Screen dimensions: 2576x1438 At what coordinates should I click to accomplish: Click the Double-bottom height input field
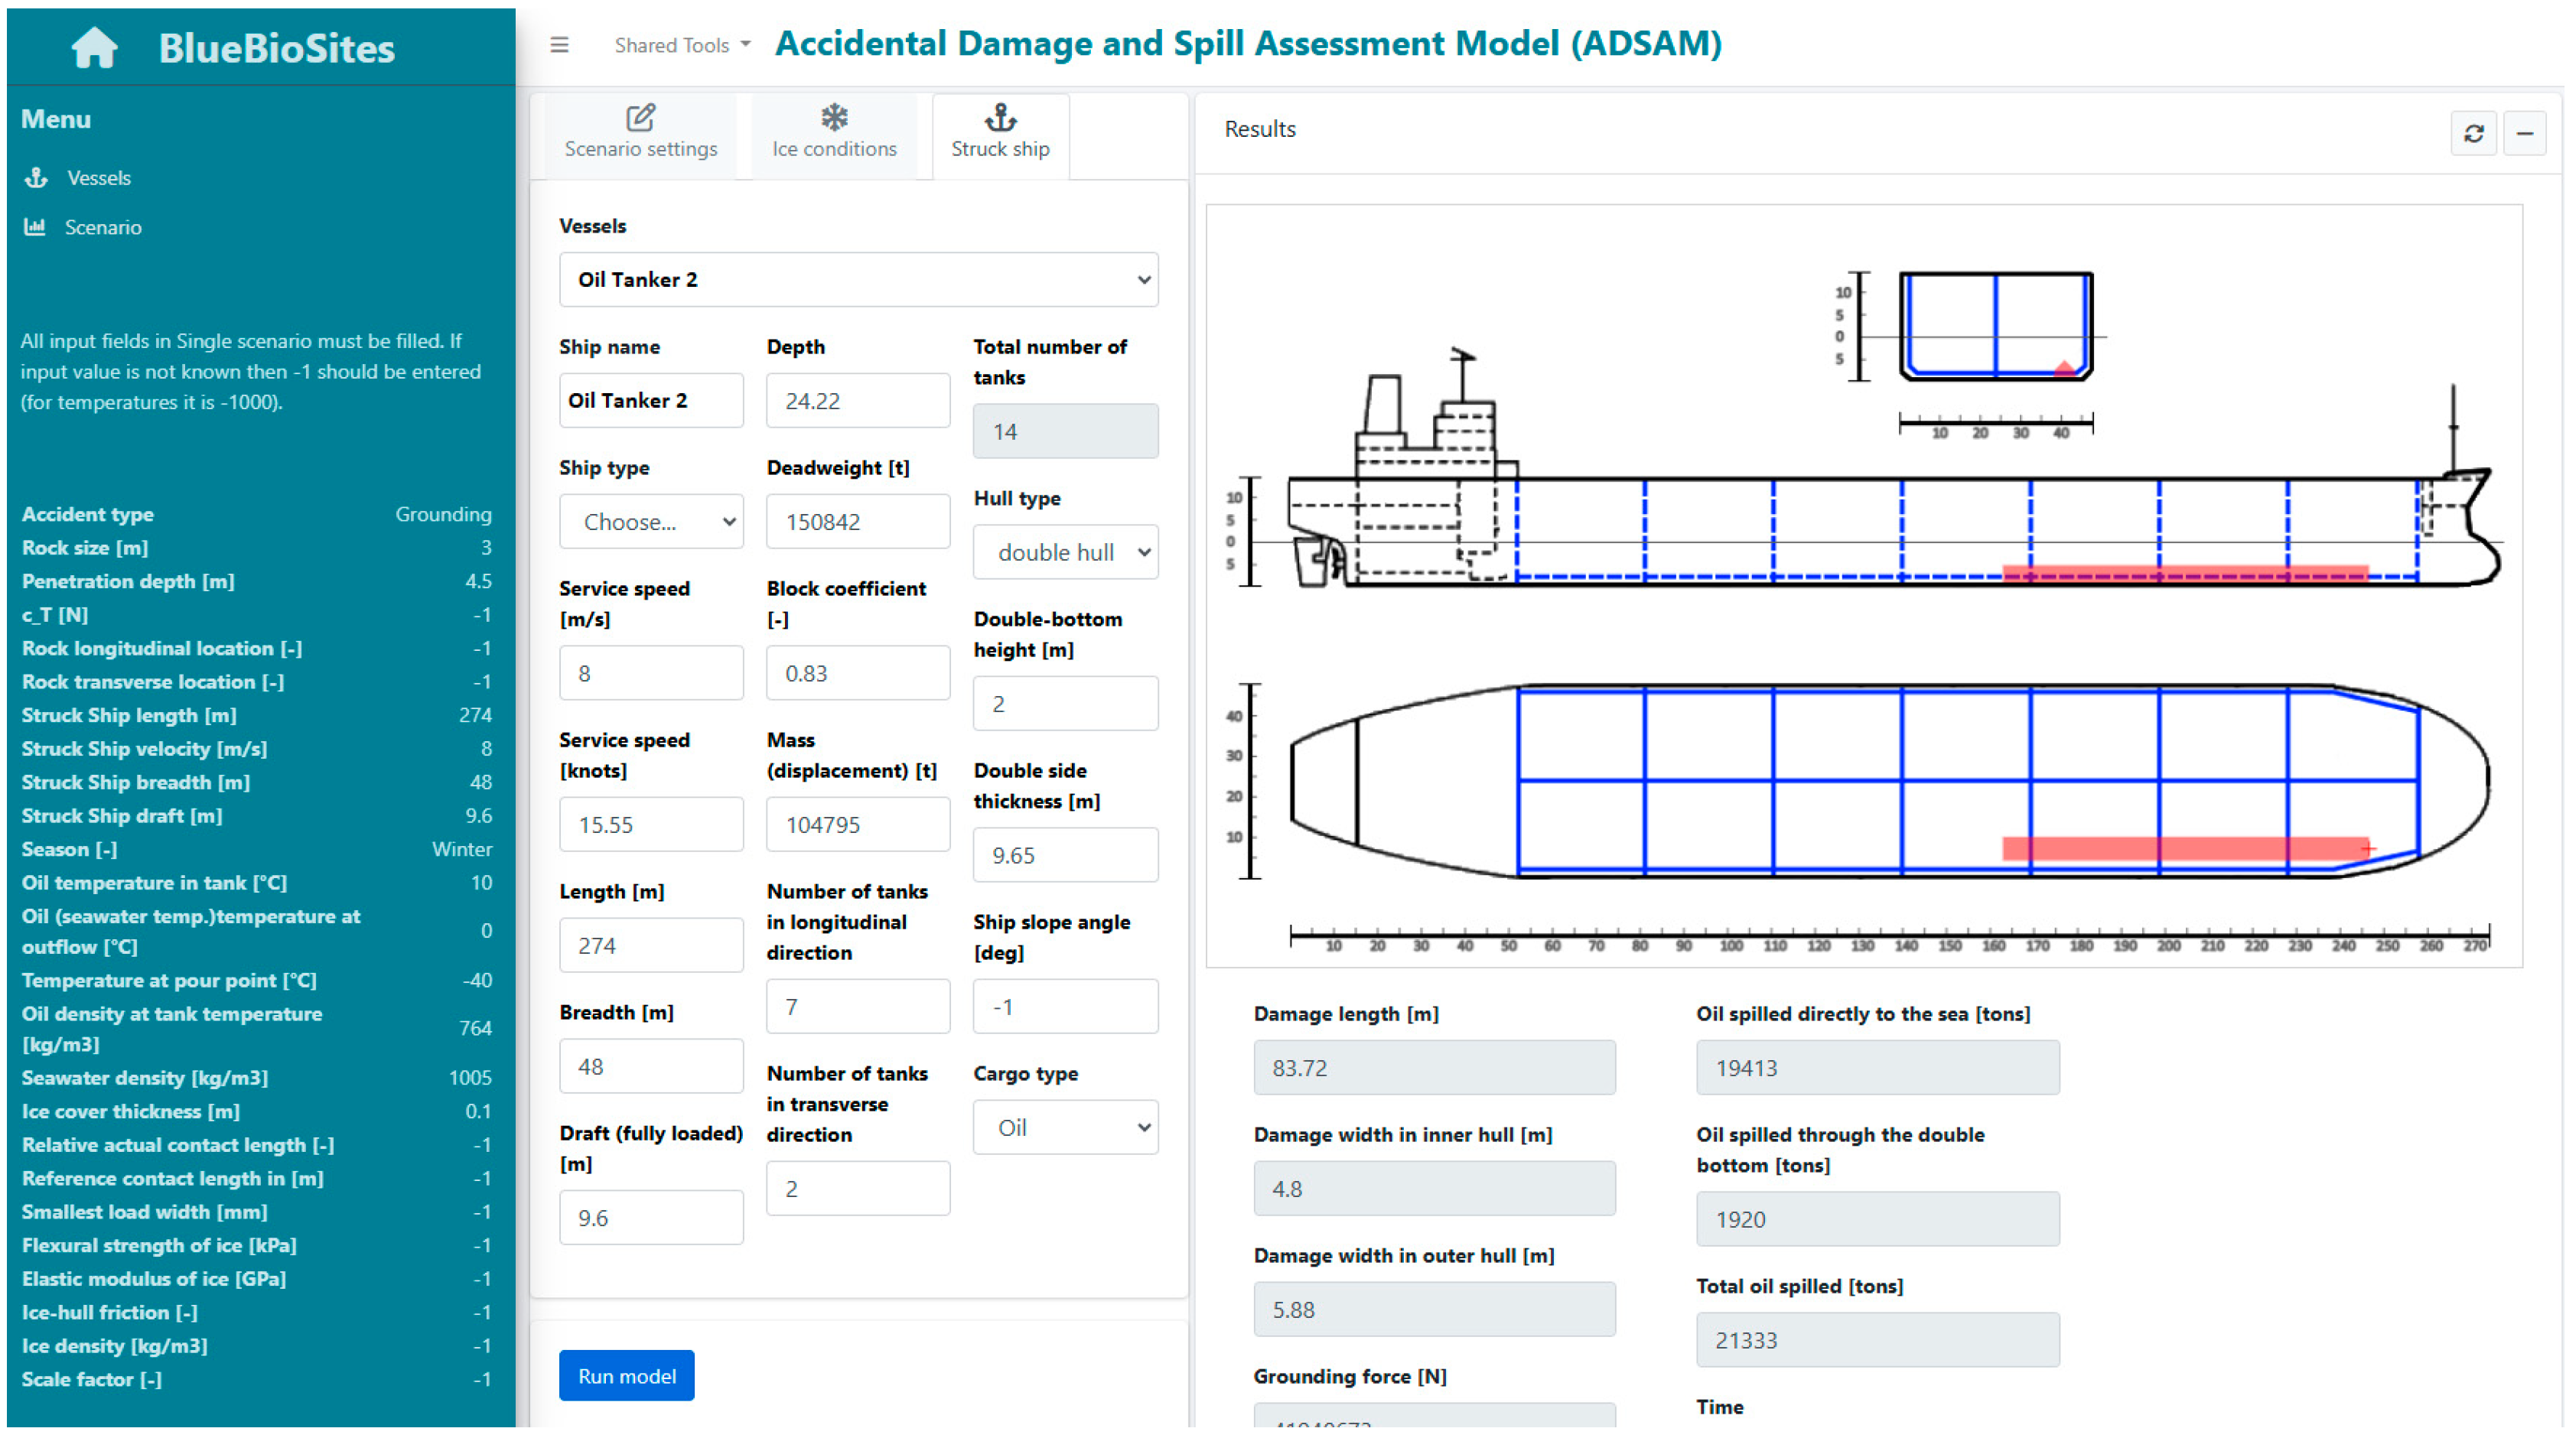1065,704
